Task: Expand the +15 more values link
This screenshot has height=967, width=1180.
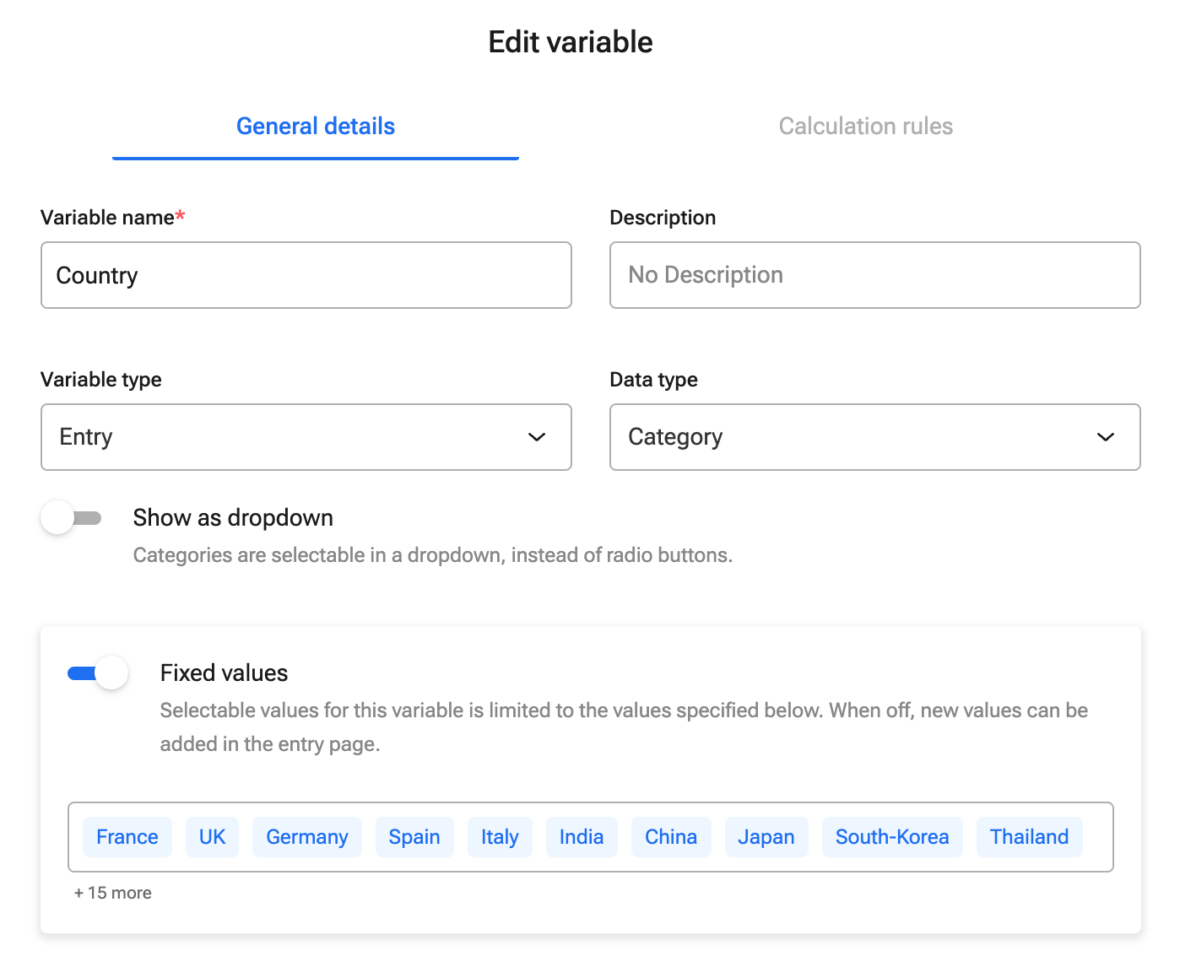Action: coord(113,893)
